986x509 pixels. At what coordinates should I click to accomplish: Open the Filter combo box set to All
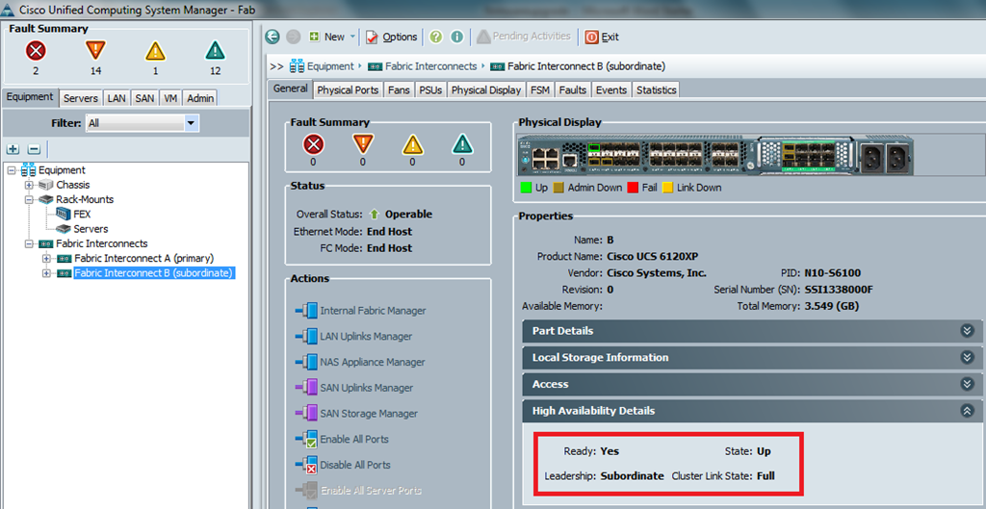(x=143, y=123)
